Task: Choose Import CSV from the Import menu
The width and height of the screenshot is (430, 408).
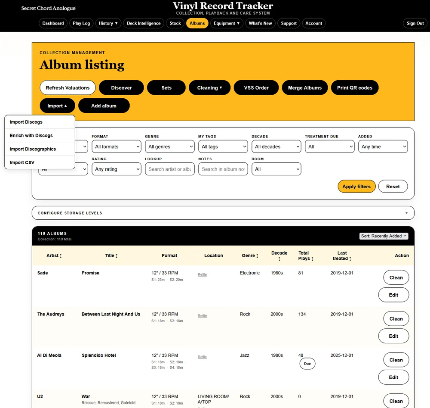Action: point(40,162)
